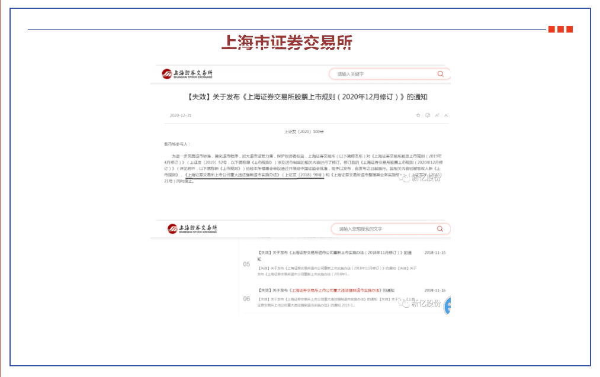Click the 2020-12-31 publication date

pyautogui.click(x=181, y=115)
